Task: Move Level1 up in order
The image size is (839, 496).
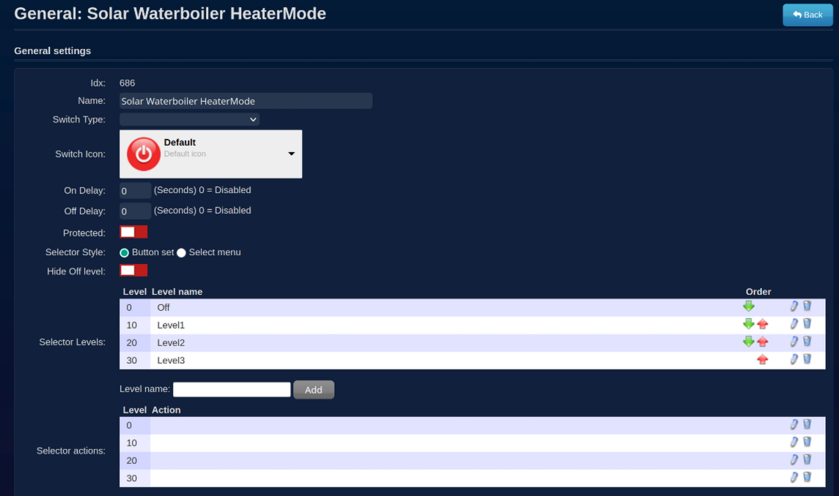Action: click(763, 324)
